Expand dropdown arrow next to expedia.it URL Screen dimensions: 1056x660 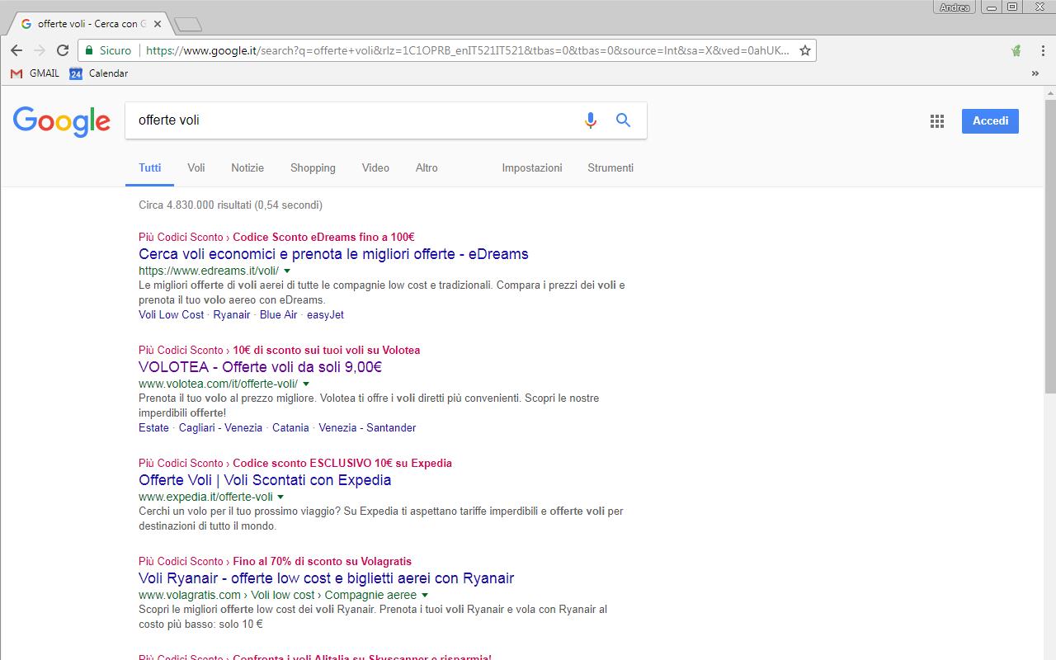pos(280,497)
